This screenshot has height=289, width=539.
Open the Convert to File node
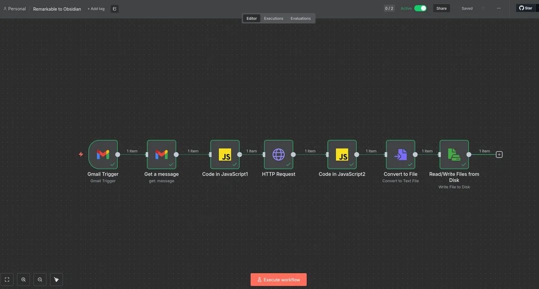pos(400,154)
